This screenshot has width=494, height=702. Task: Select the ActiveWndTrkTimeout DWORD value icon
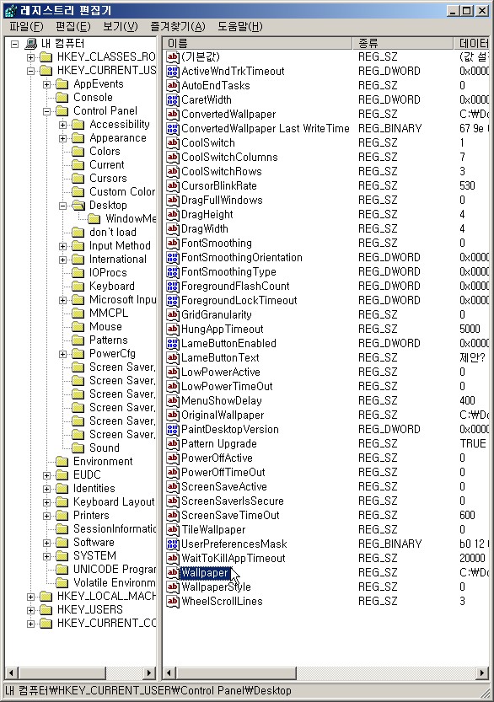pos(173,71)
